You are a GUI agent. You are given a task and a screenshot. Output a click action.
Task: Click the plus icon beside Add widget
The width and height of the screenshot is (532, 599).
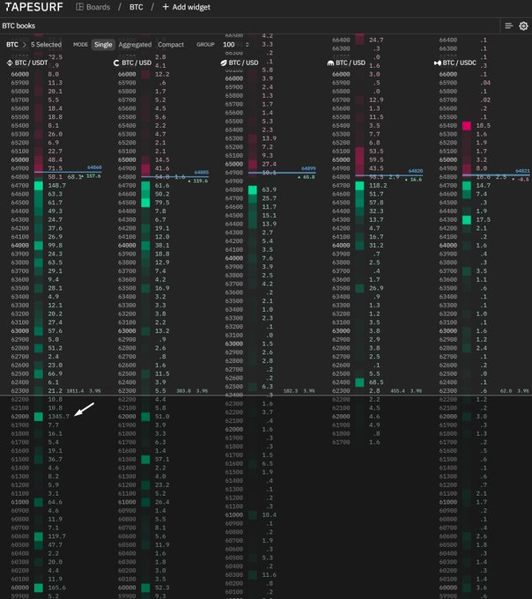point(166,7)
